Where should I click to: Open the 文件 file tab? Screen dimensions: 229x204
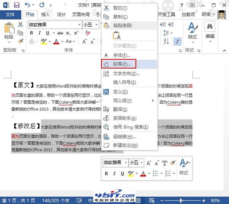pyautogui.click(x=11, y=15)
